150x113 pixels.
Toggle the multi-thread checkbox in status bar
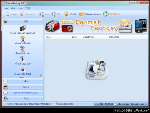pyautogui.click(x=54, y=104)
